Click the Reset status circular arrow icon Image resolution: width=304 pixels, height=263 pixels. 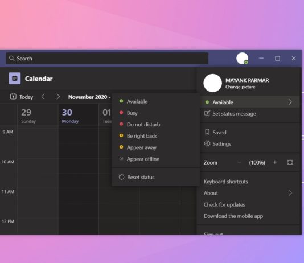click(121, 177)
